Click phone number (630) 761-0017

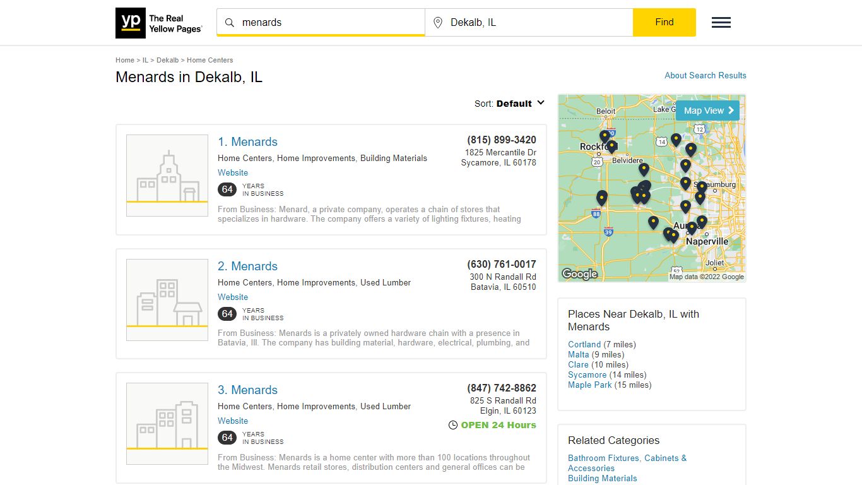click(502, 264)
